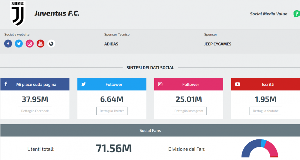Click the pink Instagram segment of donut chart
This screenshot has height=160, width=300.
[x=271, y=147]
